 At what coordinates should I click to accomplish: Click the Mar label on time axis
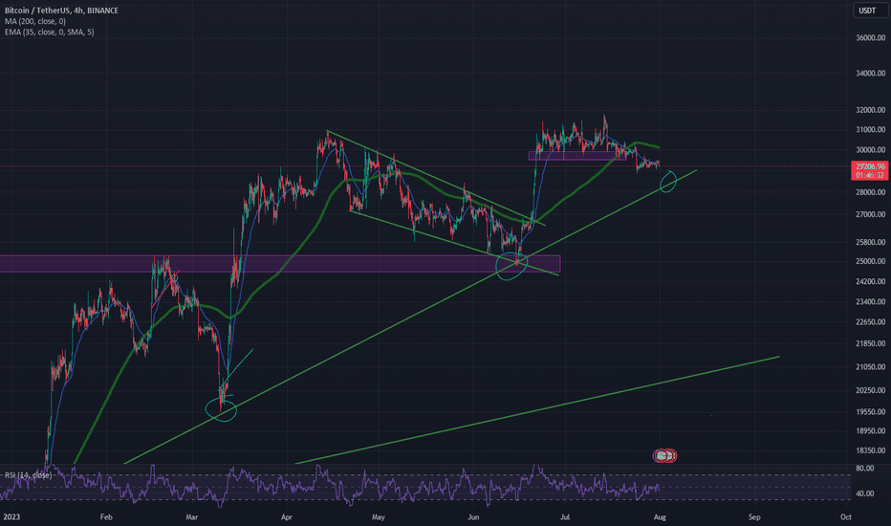(x=192, y=516)
